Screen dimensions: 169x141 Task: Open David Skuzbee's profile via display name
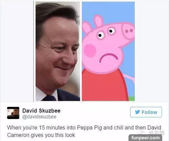coord(41,111)
